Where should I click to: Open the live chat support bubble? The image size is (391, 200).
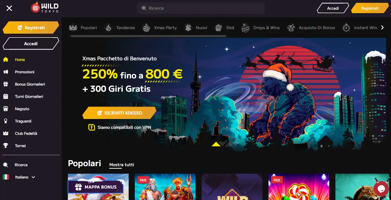click(381, 189)
